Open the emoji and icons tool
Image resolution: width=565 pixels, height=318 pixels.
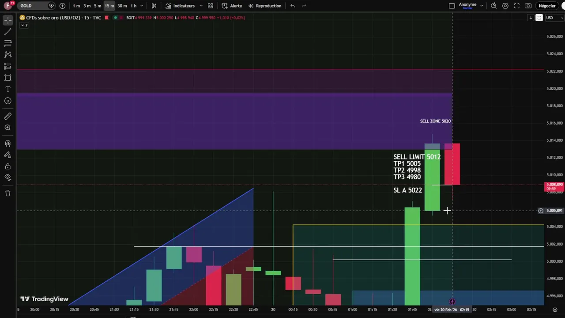8,101
